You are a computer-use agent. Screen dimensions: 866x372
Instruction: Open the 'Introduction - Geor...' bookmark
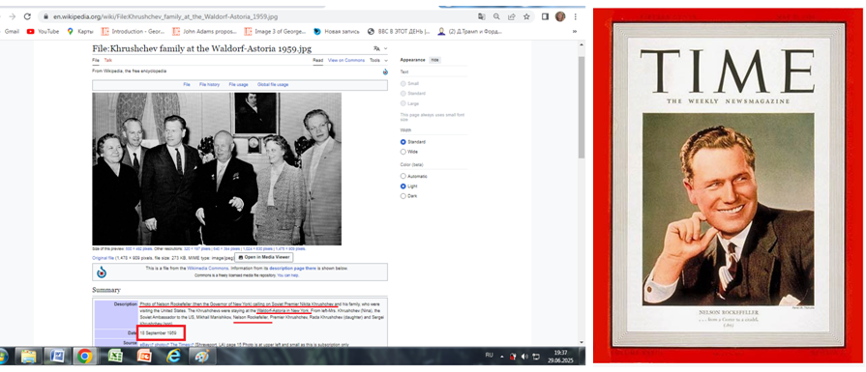tap(134, 32)
